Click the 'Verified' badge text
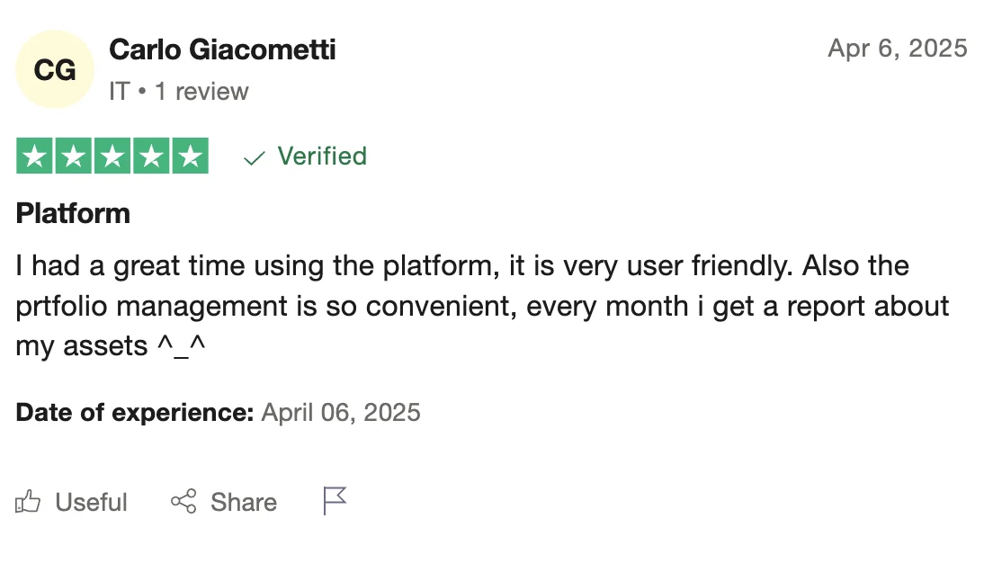Viewport: 993px width, 581px height. coord(322,156)
